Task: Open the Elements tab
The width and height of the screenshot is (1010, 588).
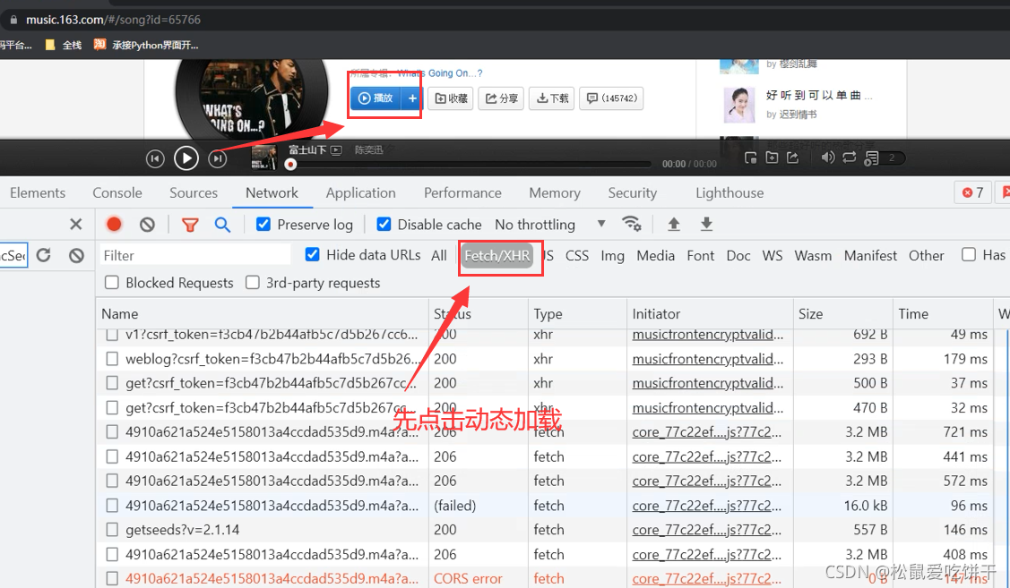Action: pyautogui.click(x=38, y=193)
